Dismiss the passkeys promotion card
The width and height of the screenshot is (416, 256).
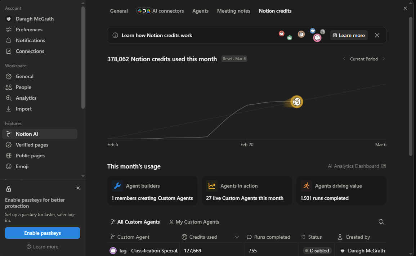tap(78, 188)
